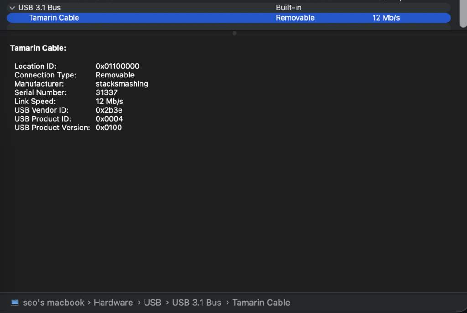
Task: Select the USB 3.1 Bus row label
Action: [39, 8]
